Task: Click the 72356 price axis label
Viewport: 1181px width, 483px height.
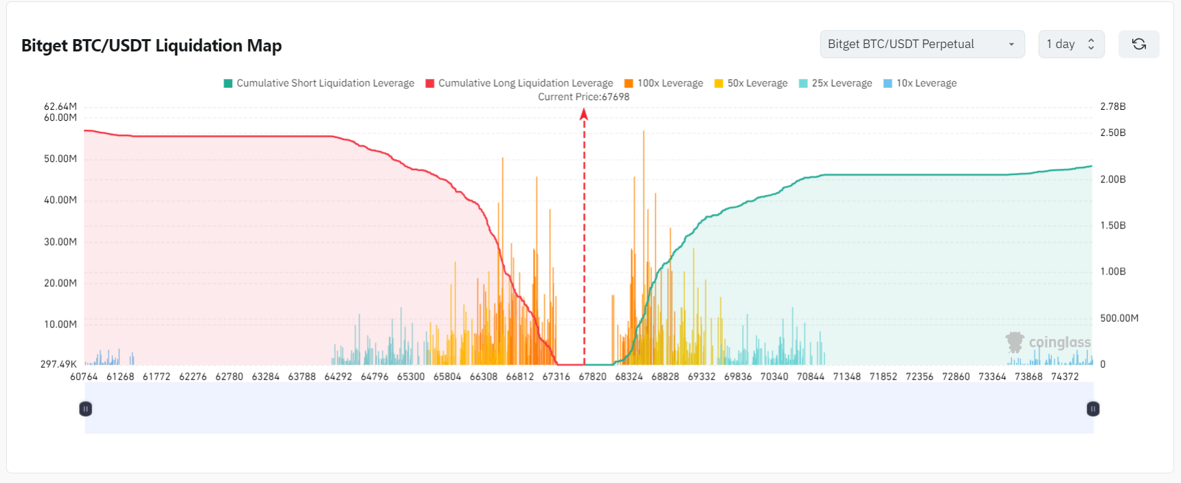Action: coord(919,377)
